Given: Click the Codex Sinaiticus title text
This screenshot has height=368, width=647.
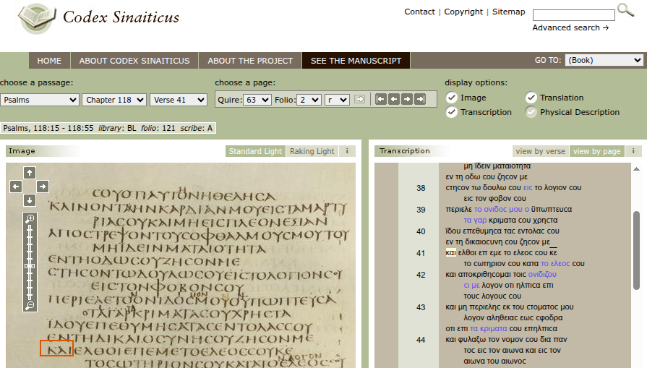Looking at the screenshot, I should 121,17.
